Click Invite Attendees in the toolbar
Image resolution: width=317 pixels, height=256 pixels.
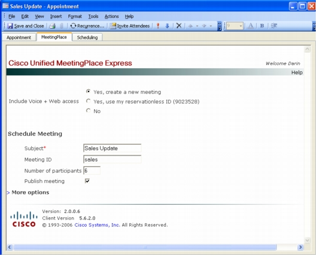130,26
